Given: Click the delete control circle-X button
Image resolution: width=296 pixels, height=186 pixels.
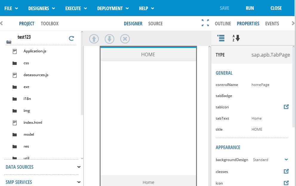Looking at the screenshot, I should (x=125, y=39).
